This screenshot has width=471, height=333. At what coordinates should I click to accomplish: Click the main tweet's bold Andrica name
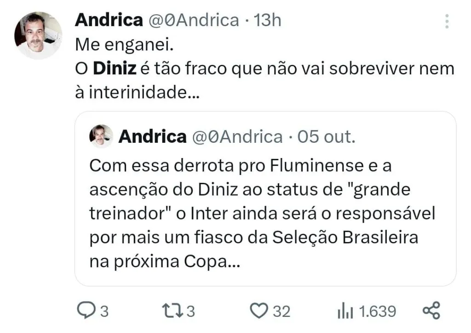(109, 20)
